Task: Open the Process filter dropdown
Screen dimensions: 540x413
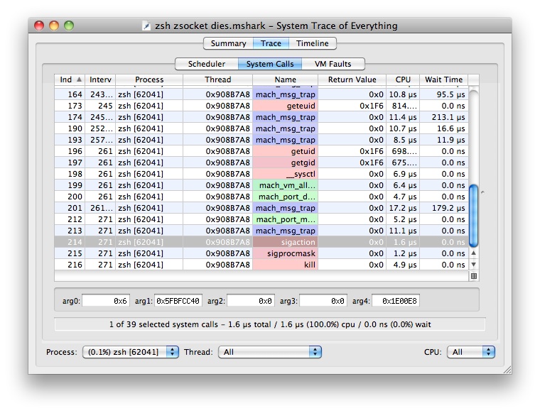Action: (x=131, y=352)
